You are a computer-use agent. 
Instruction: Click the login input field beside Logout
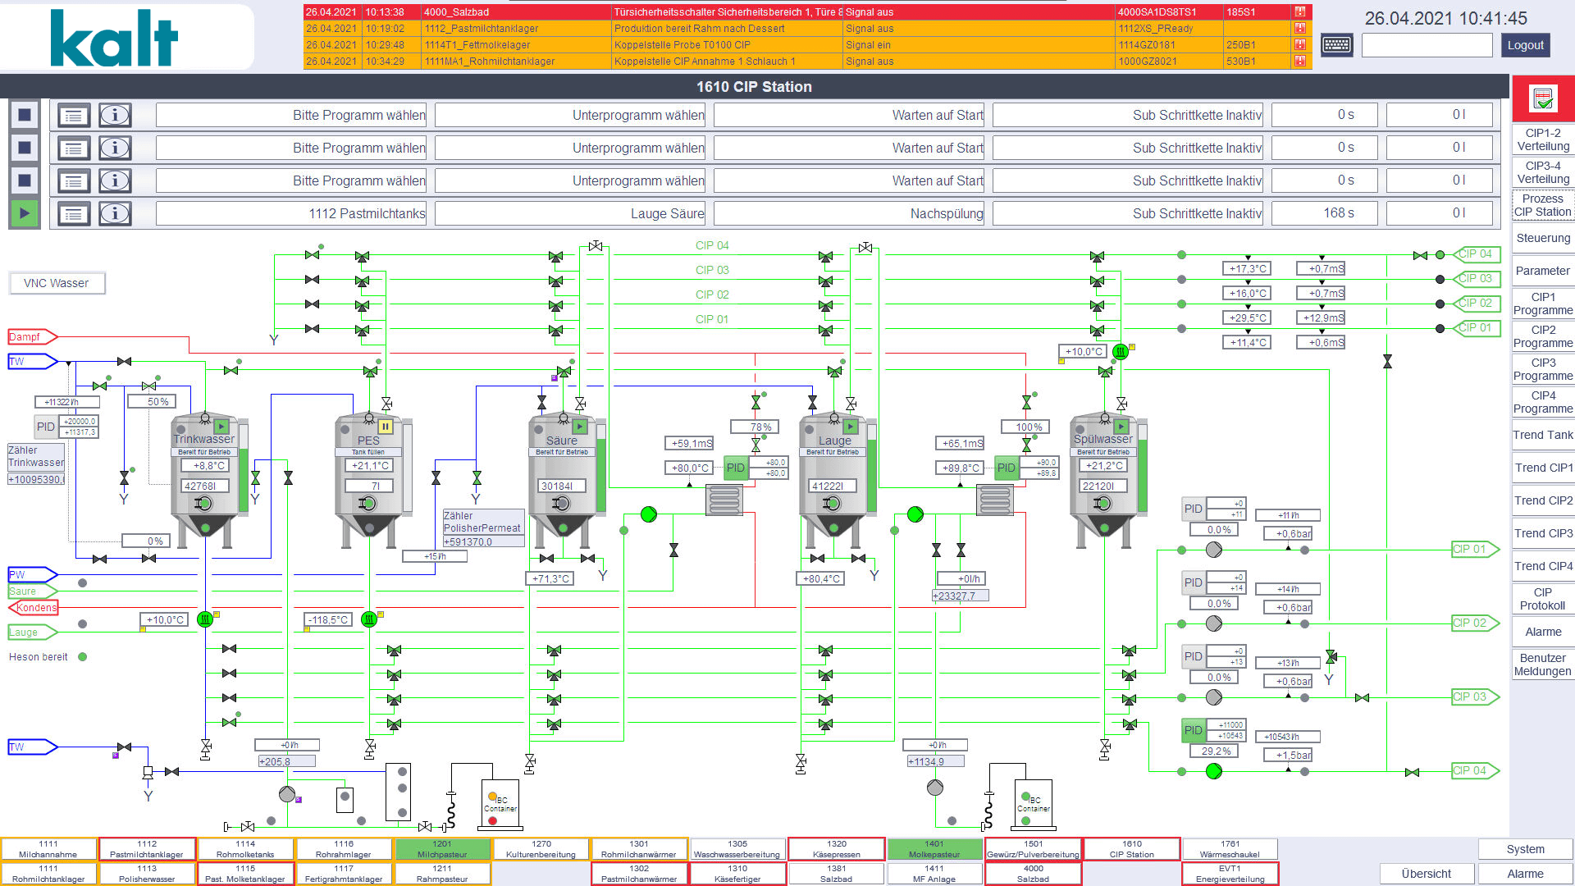point(1427,45)
